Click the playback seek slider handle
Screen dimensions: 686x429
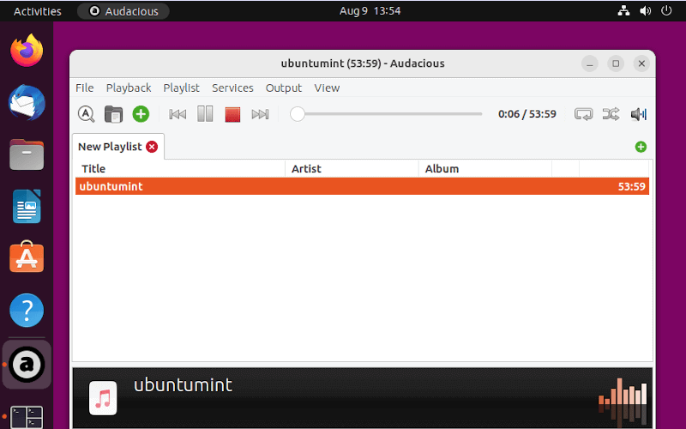click(298, 114)
